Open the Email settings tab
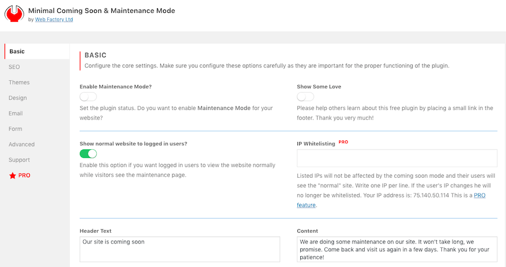 click(x=16, y=113)
